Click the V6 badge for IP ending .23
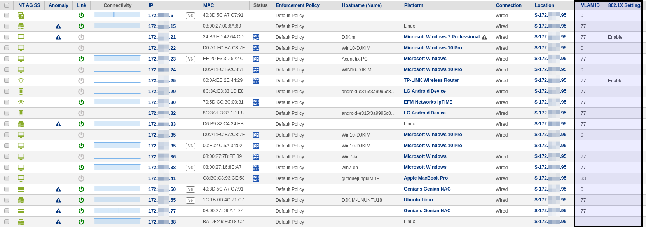The width and height of the screenshot is (646, 227). [190, 59]
